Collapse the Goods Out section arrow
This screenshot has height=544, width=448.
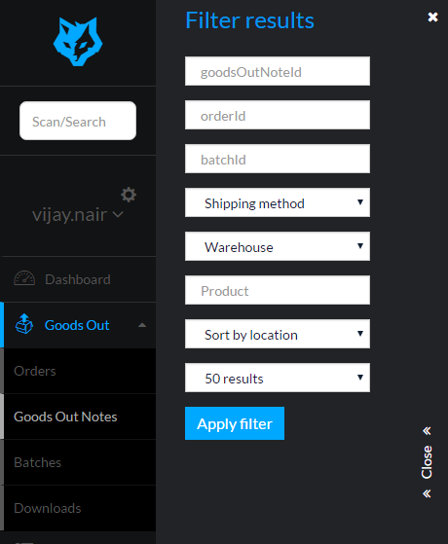pyautogui.click(x=142, y=325)
